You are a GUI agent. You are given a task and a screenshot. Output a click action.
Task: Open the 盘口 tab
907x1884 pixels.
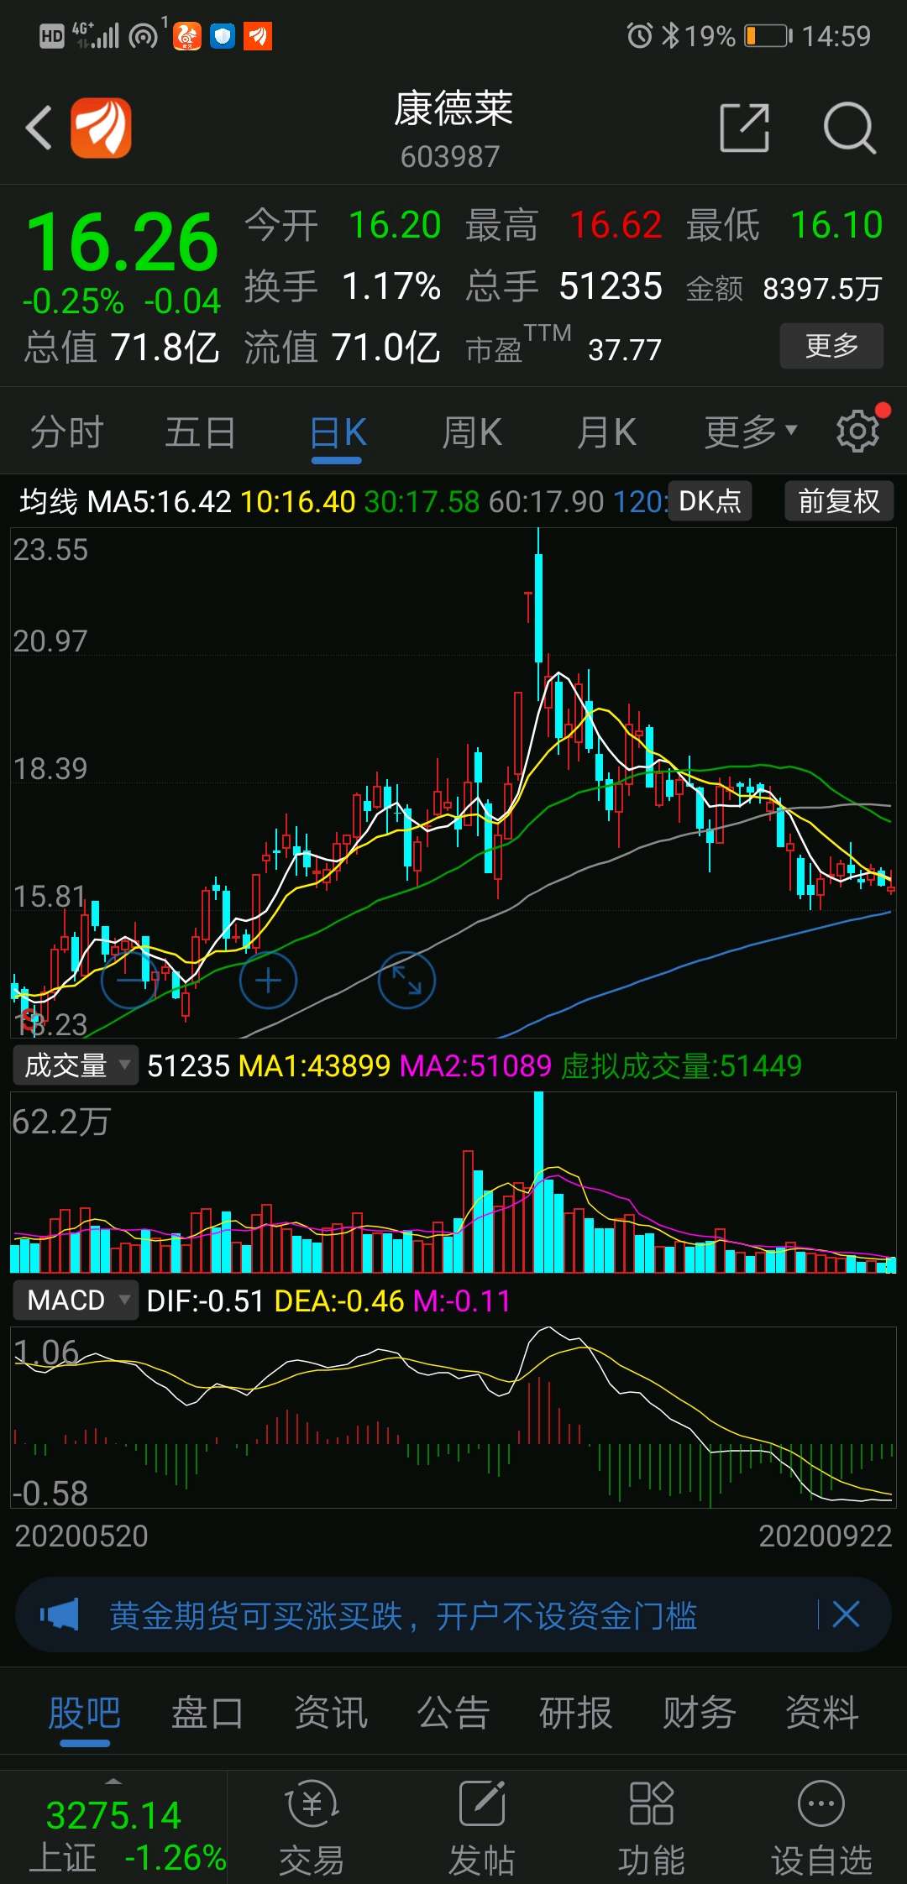click(207, 1713)
